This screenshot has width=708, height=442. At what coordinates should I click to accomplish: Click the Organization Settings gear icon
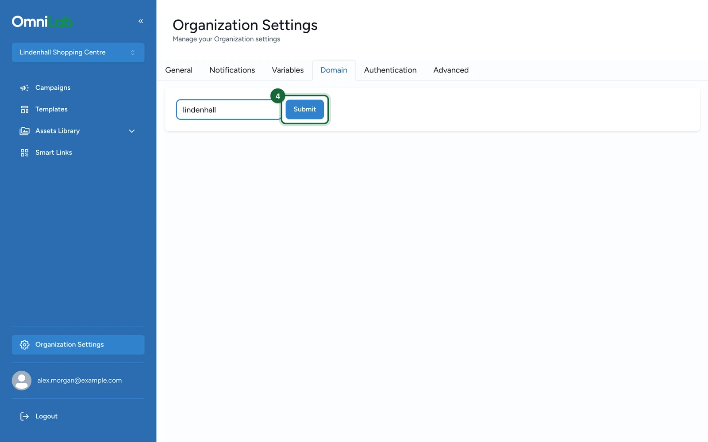(24, 345)
